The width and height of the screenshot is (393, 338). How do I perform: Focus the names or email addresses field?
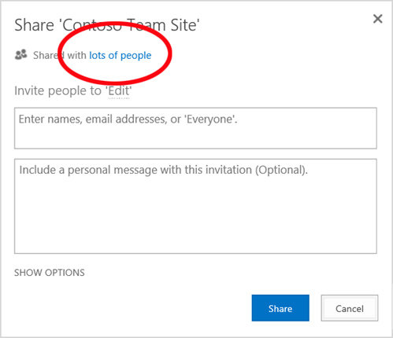click(195, 128)
